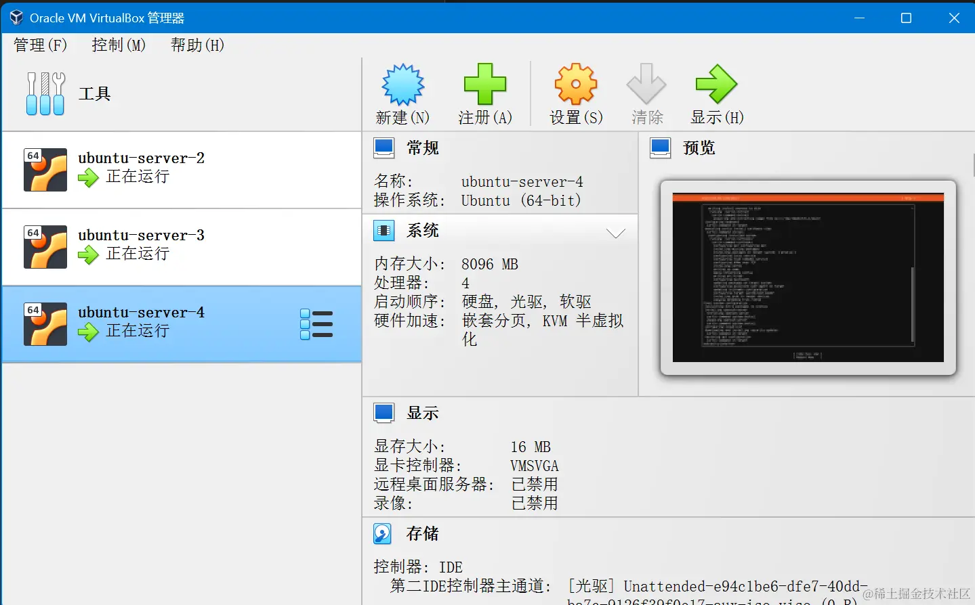
Task: Click the OS value Ubuntu (64-bit)
Action: click(521, 200)
